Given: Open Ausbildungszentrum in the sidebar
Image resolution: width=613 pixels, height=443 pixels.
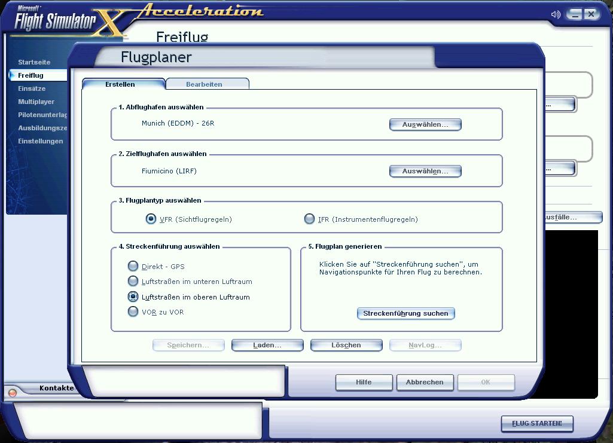Looking at the screenshot, I should 42,128.
